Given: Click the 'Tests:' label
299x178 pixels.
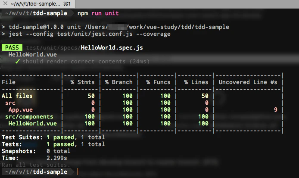Looking at the screenshot, I should (x=12, y=144).
